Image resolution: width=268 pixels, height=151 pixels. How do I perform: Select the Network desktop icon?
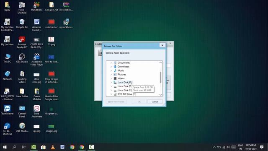click(7, 75)
